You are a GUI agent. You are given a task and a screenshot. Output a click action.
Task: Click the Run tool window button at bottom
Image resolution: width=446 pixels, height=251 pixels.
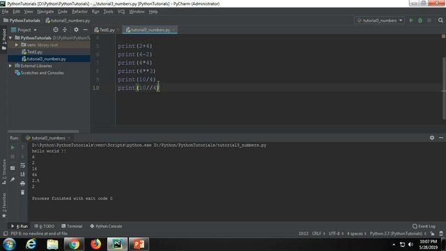click(x=20, y=226)
